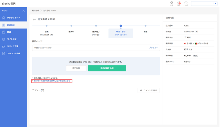221x127 pixels.
Task: Click the 翻訳ページ section heading
Action: pos(37,41)
